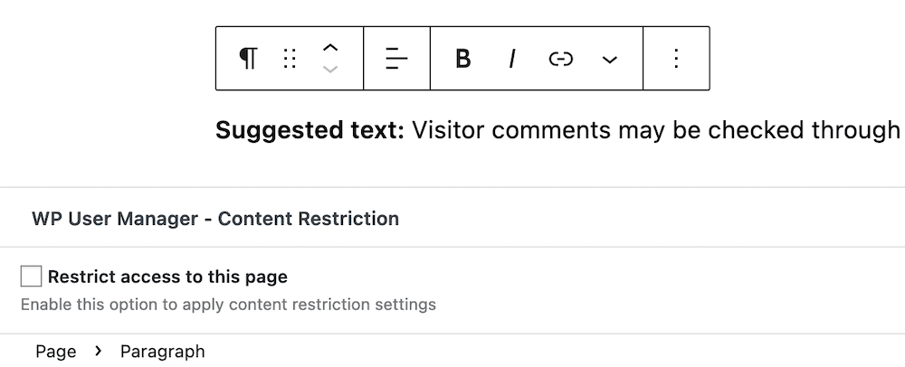Select the Paragraph breadcrumb item
The image size is (905, 367).
pos(162,352)
